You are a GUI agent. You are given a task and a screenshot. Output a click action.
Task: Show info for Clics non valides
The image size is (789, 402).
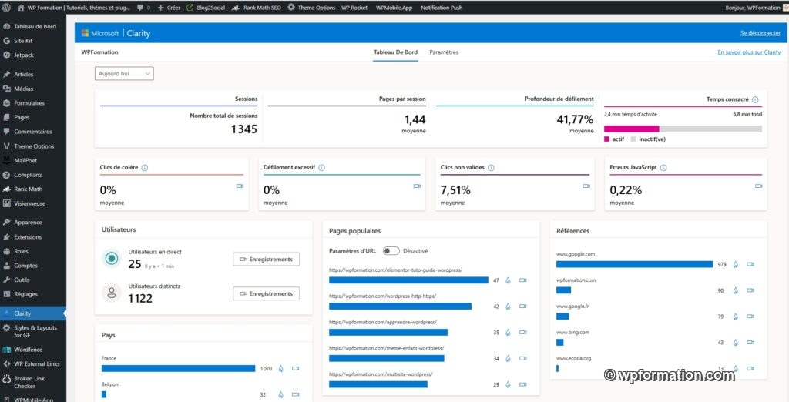click(x=491, y=168)
